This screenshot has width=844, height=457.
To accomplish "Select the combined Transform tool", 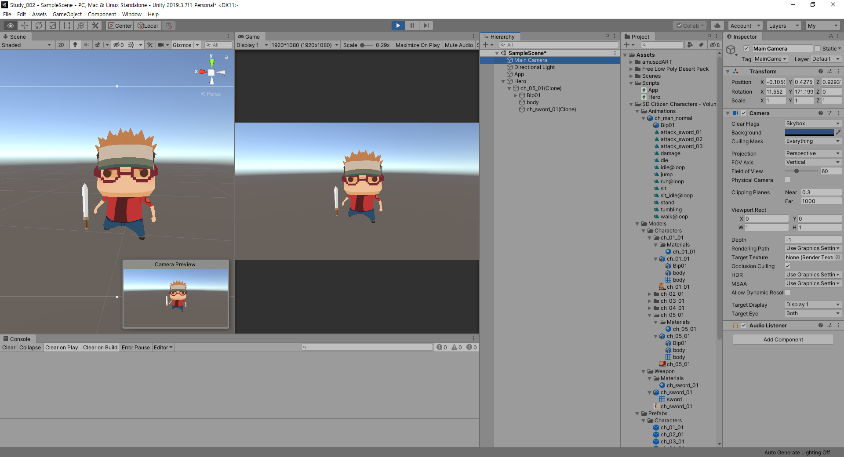I will pos(81,25).
